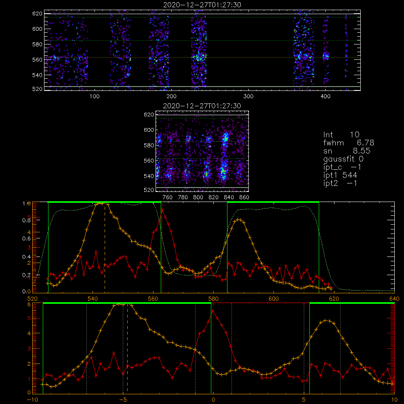Click orange curve peak near 588 in profile plot
This screenshot has height=404, width=404.
239,219
